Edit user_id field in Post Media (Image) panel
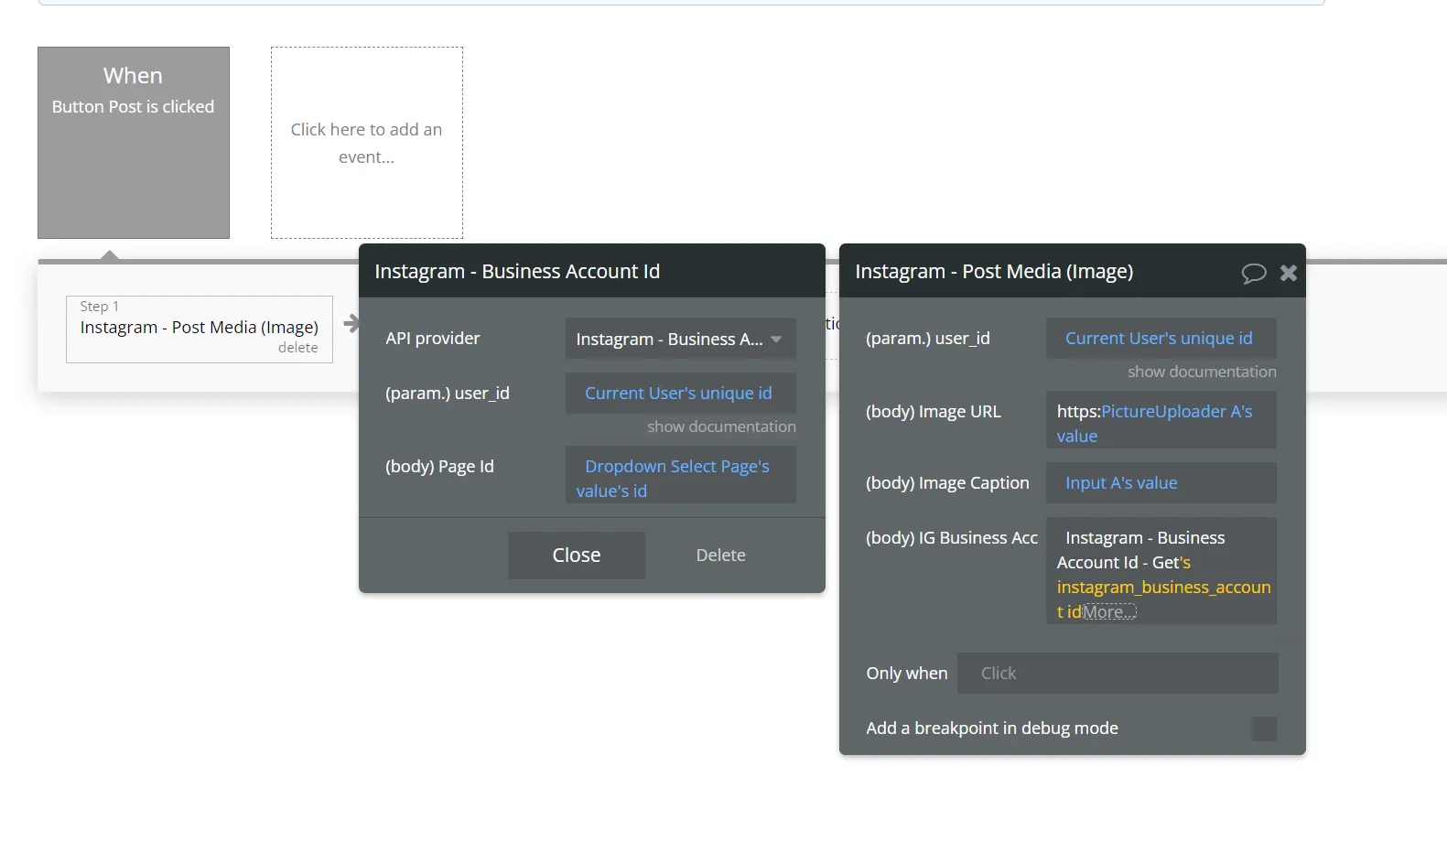The width and height of the screenshot is (1447, 842). click(x=1161, y=339)
